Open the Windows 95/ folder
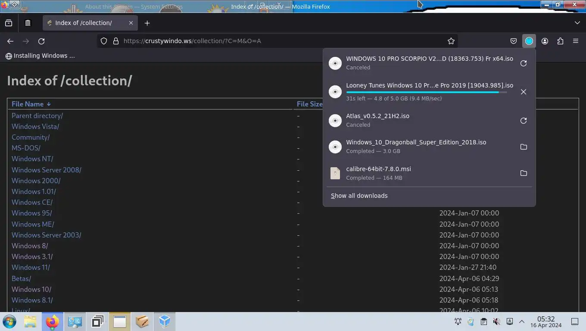586x331 pixels. 32,213
